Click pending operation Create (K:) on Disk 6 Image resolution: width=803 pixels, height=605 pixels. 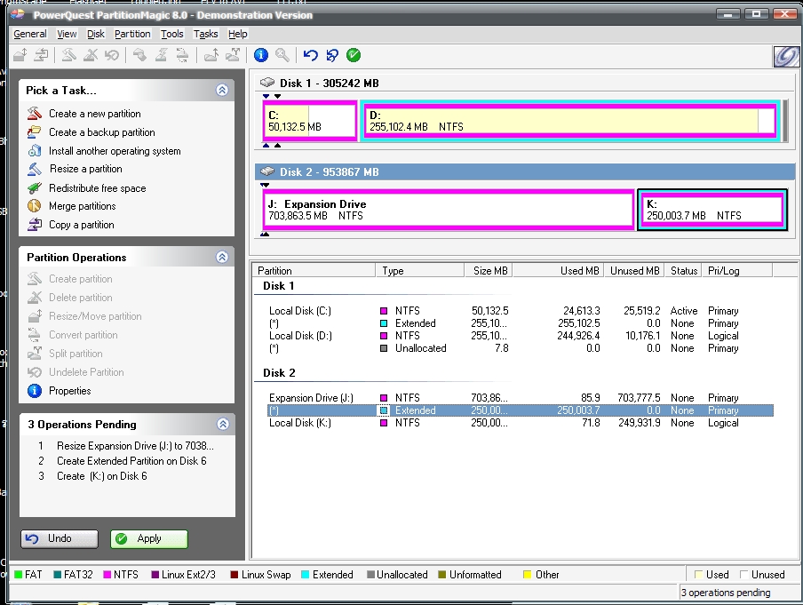[102, 476]
